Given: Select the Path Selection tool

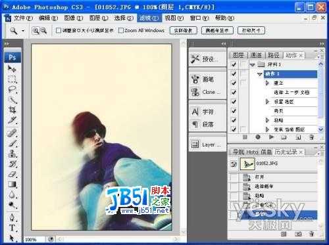Looking at the screenshot, I should [x=13, y=238].
